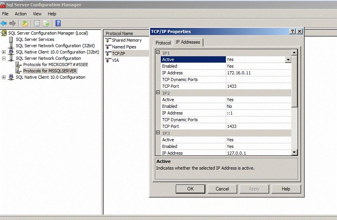Click the IP1 TCP Port value 1433
337x220 pixels.
pyautogui.click(x=259, y=86)
